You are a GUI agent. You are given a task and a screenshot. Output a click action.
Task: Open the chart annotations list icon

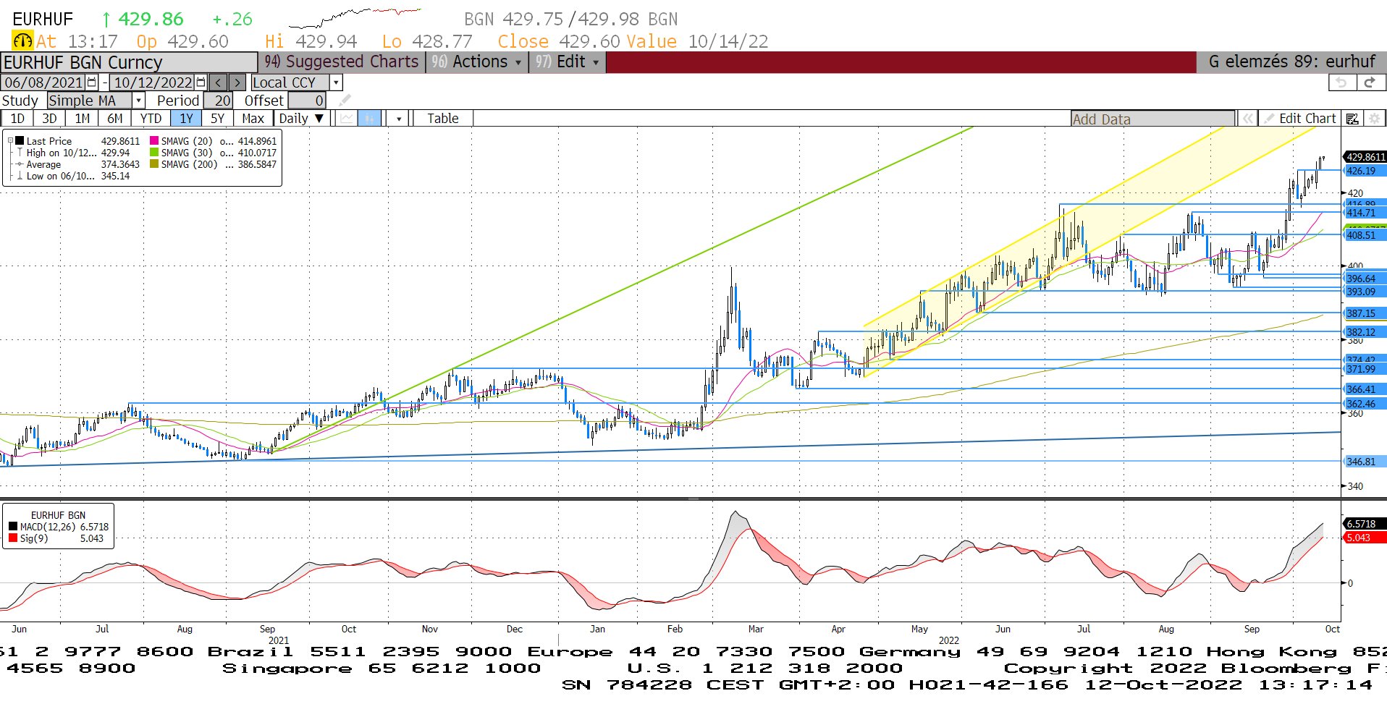(x=1352, y=119)
